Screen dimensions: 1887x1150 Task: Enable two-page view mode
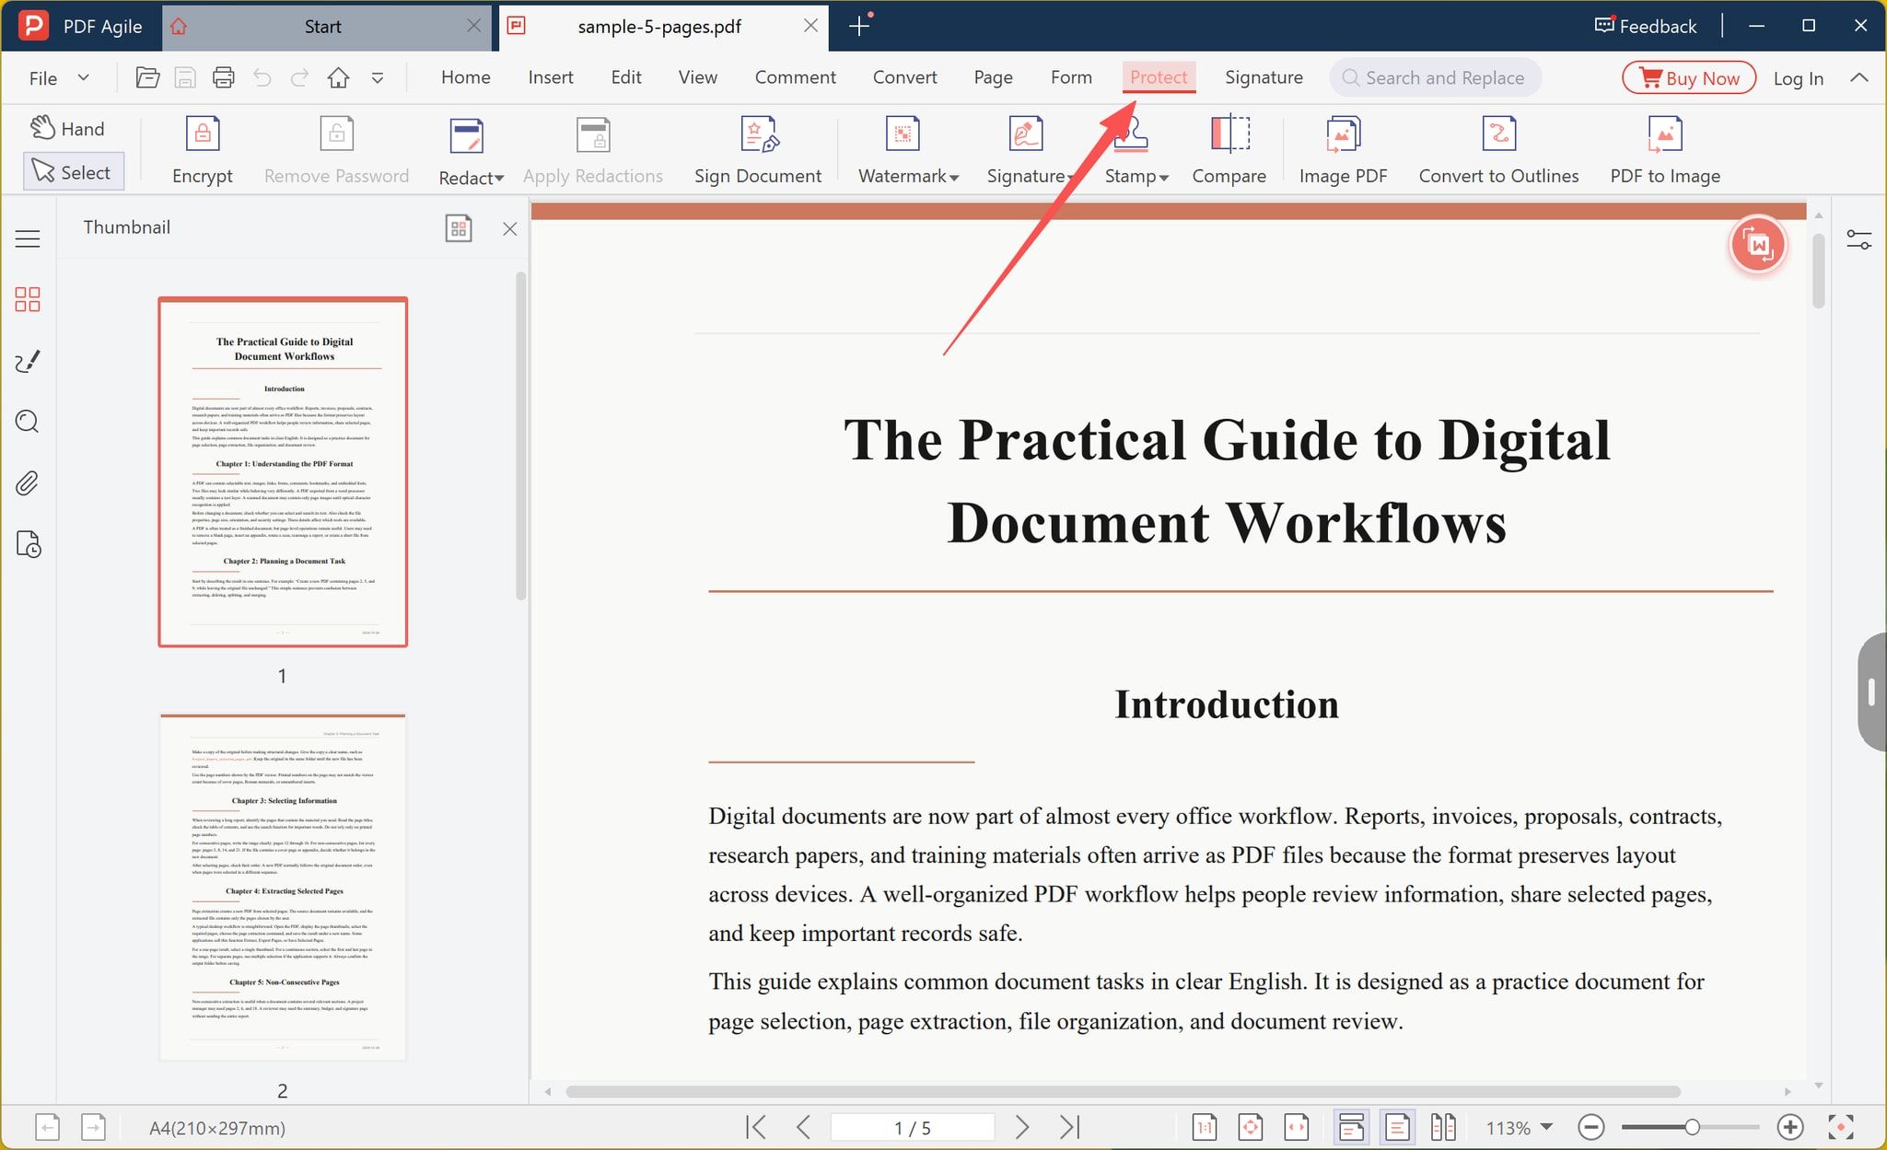point(1443,1127)
